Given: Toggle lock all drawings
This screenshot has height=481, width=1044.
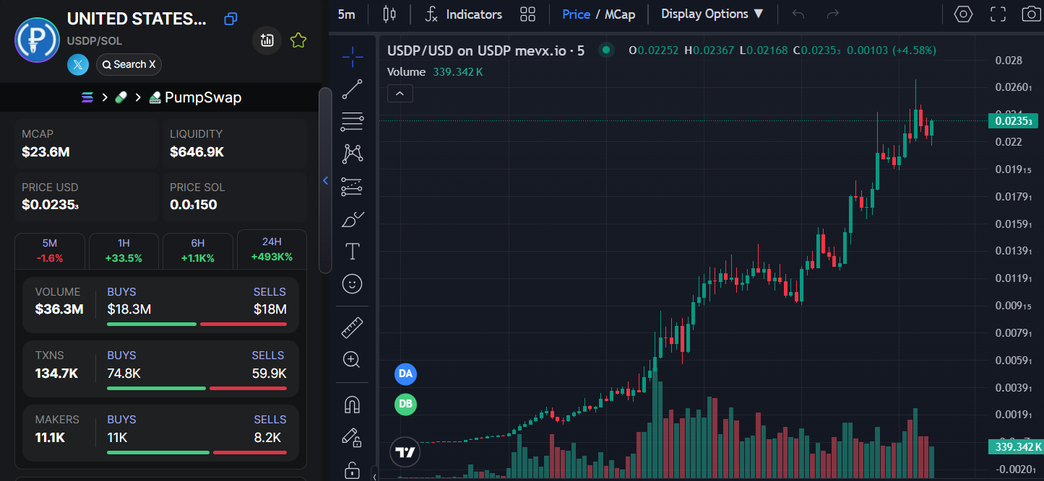Looking at the screenshot, I should coord(353,469).
